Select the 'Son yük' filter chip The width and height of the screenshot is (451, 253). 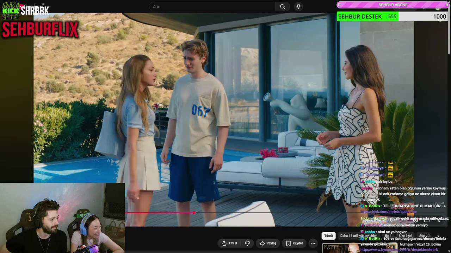pos(425,236)
